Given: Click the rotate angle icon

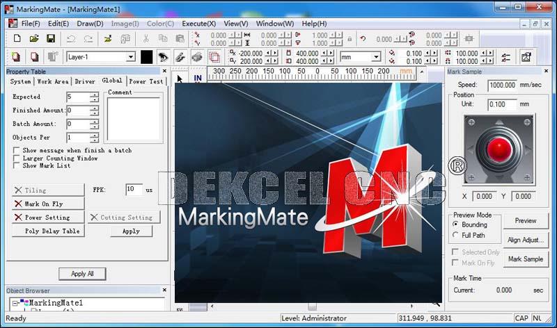Looking at the screenshot, I should pos(363,39).
